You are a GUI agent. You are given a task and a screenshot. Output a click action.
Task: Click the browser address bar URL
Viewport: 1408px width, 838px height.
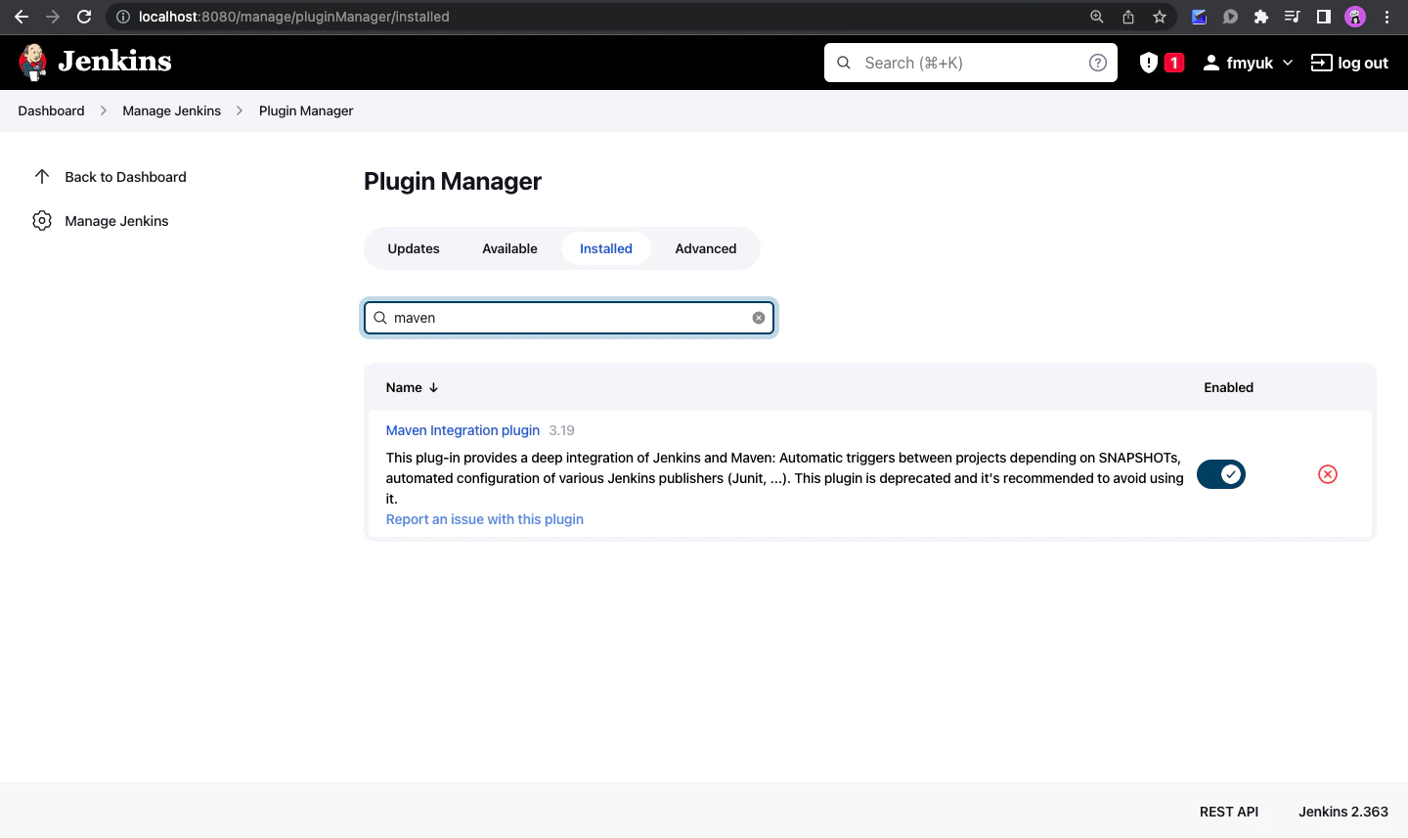click(x=294, y=17)
